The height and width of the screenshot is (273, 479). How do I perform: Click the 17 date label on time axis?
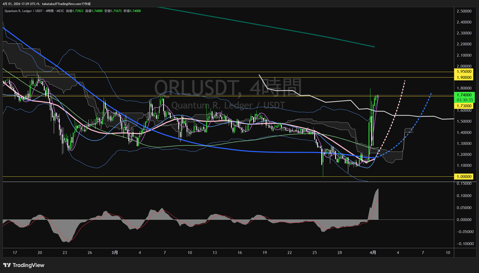pyautogui.click(x=15, y=253)
